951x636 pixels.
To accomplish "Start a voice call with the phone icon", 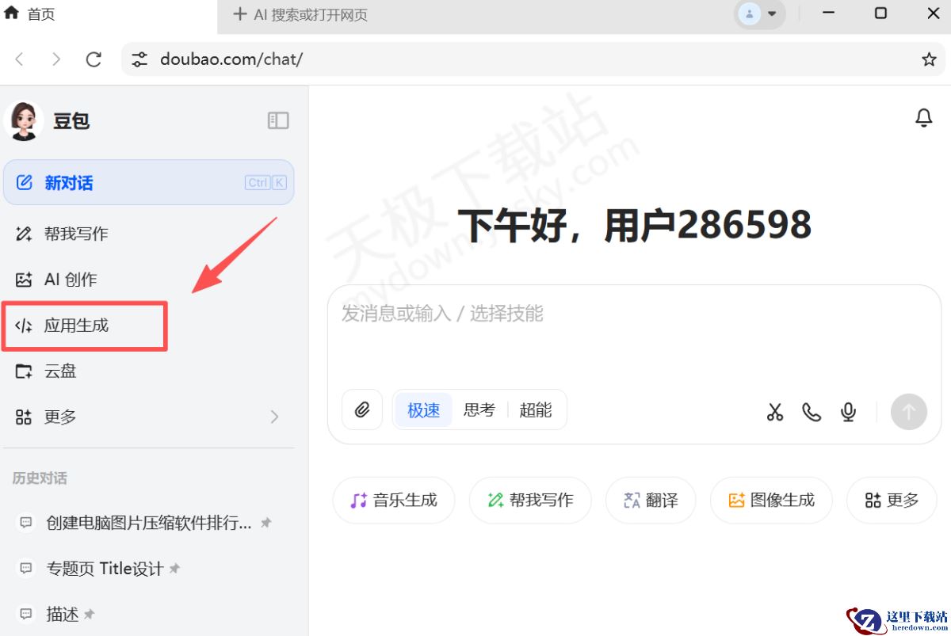I will pos(811,411).
